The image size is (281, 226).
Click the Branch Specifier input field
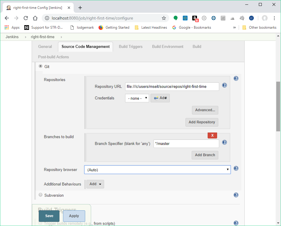click(x=186, y=144)
